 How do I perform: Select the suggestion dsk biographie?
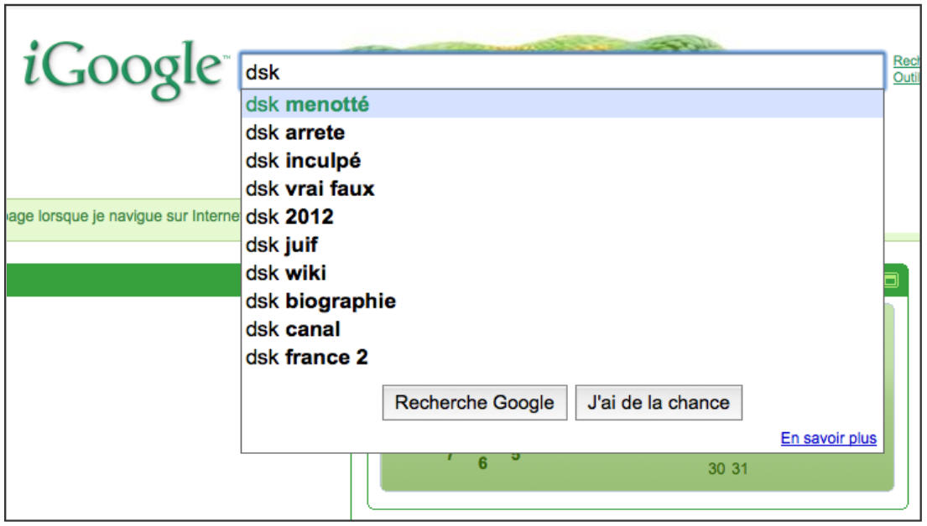562,301
